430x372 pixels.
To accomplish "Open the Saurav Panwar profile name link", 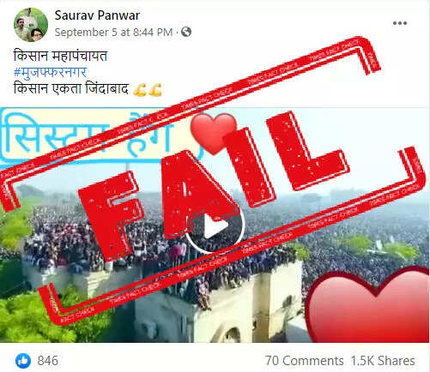I will (x=97, y=15).
